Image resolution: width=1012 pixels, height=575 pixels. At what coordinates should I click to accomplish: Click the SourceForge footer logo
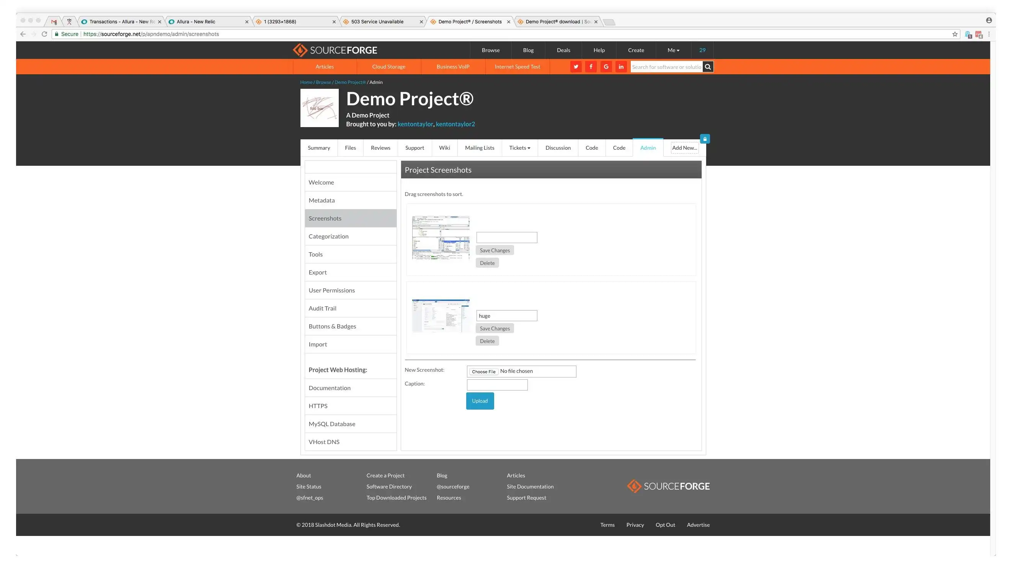[x=667, y=487]
